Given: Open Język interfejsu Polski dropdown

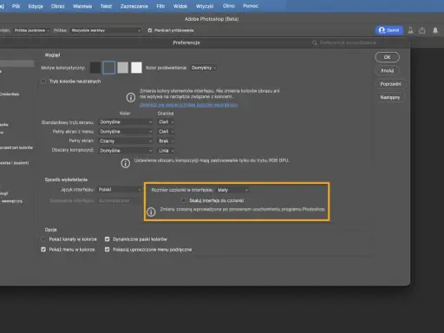Looking at the screenshot, I should (119, 190).
